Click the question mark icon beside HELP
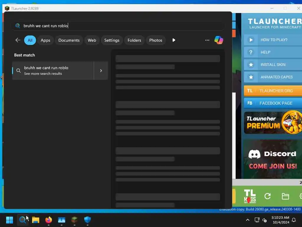Viewport: 302px width, 227px height. 251,52
